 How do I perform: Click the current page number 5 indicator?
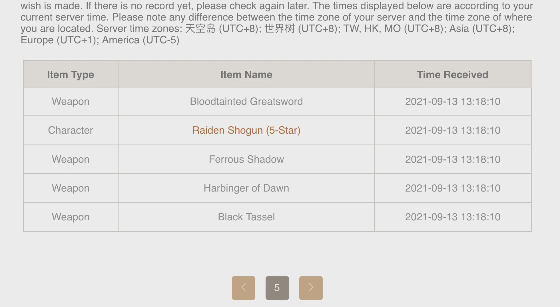coord(277,288)
